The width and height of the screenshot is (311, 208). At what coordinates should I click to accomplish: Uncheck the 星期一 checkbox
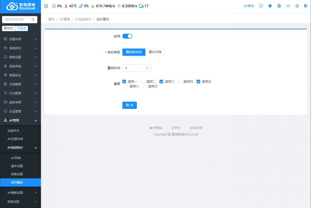coord(124,81)
